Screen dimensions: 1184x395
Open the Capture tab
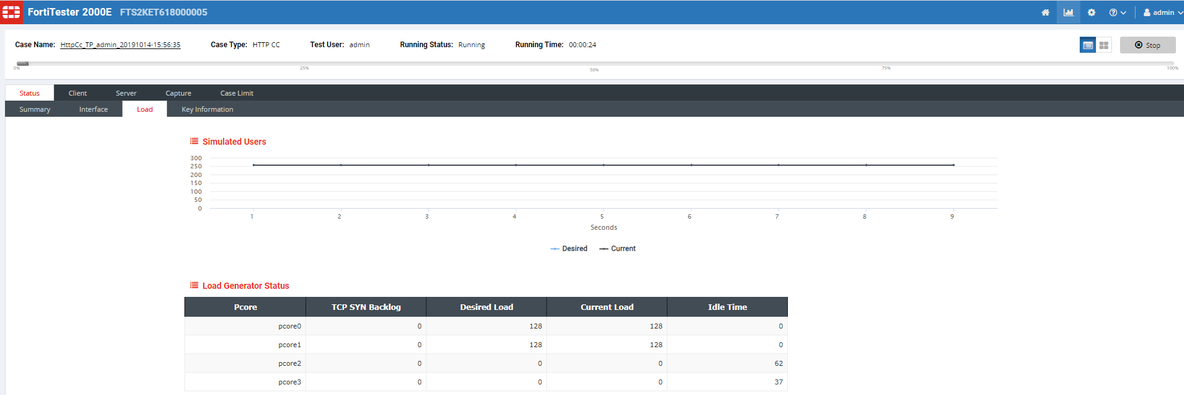[x=178, y=93]
